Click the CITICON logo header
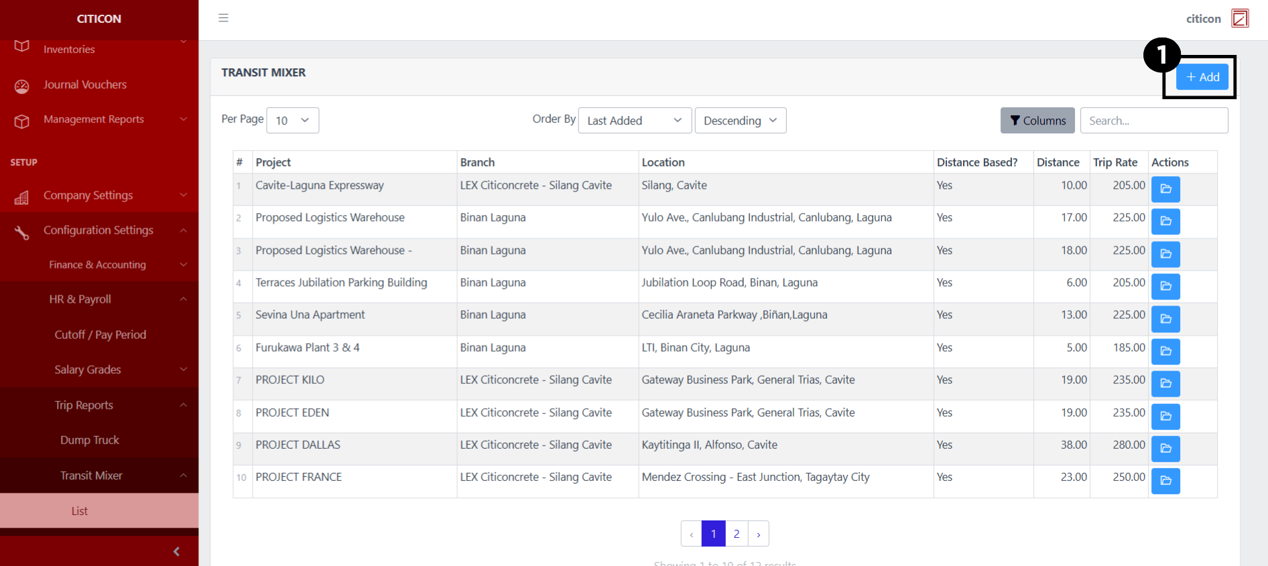The width and height of the screenshot is (1268, 566). tap(99, 19)
